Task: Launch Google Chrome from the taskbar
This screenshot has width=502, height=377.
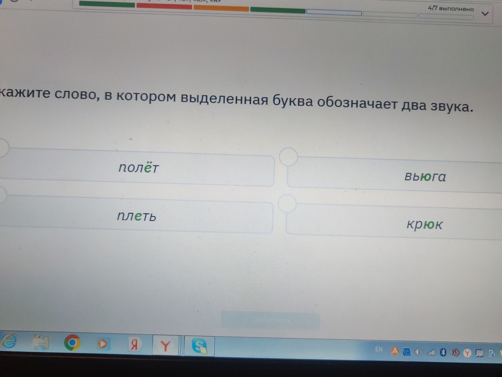Action: pos(72,342)
